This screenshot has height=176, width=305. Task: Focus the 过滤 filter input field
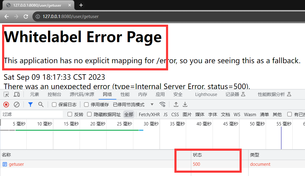32,114
